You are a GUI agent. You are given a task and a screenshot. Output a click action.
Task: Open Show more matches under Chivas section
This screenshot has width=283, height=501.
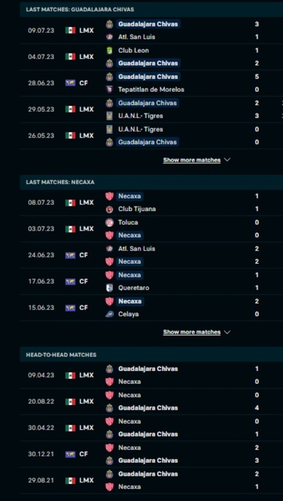tap(192, 160)
